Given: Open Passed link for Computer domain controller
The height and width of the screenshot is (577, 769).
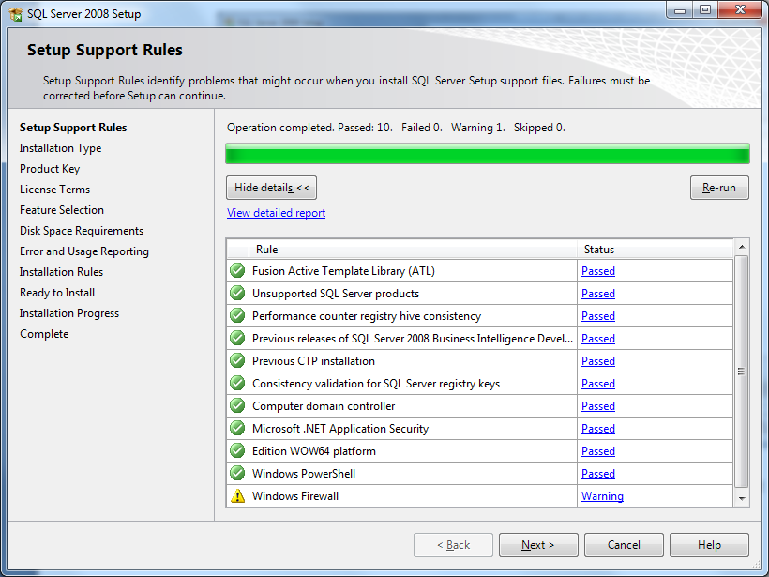Looking at the screenshot, I should click(597, 406).
